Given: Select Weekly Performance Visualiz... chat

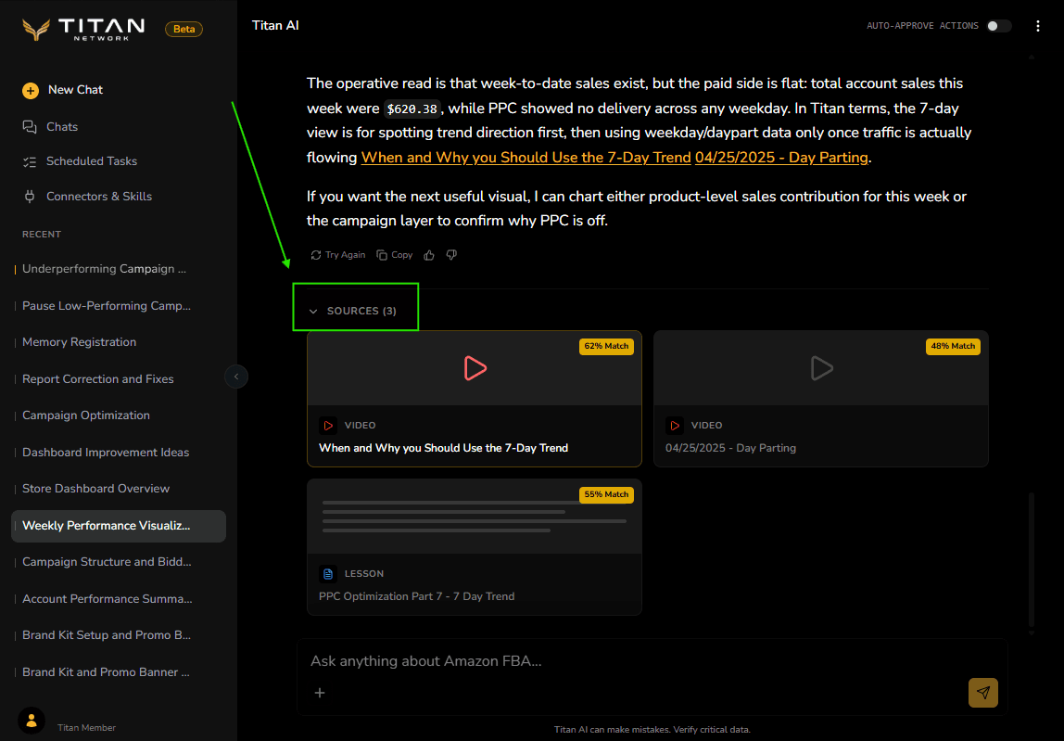Looking at the screenshot, I should 119,527.
